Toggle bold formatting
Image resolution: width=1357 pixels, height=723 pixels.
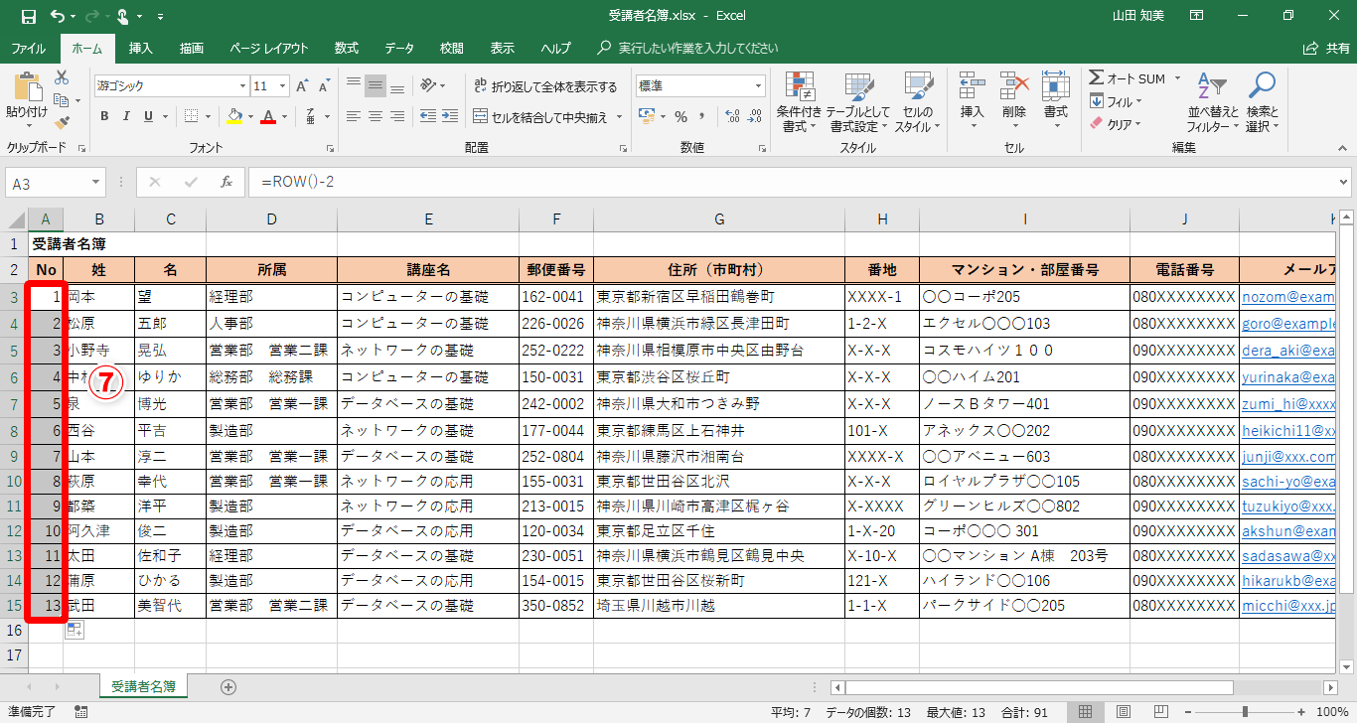[104, 116]
